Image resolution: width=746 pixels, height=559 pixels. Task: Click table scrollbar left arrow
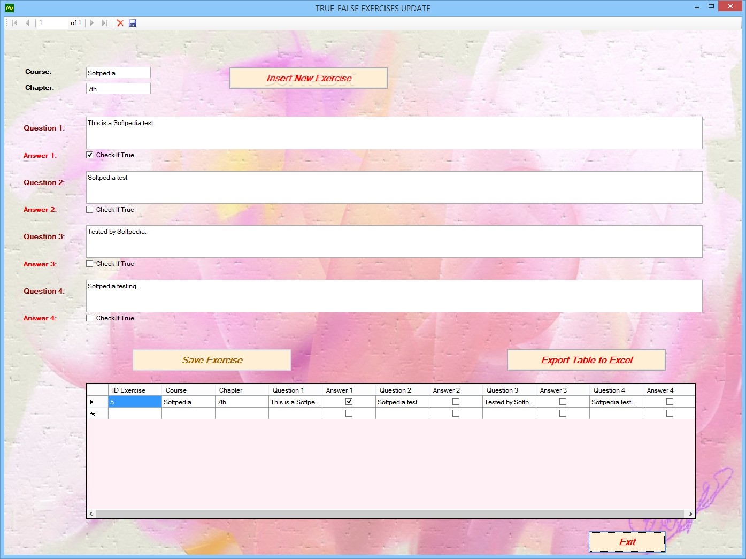[x=91, y=514]
